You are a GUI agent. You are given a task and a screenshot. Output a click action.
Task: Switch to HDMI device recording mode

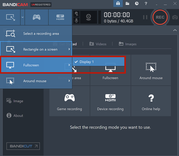click(60, 17)
